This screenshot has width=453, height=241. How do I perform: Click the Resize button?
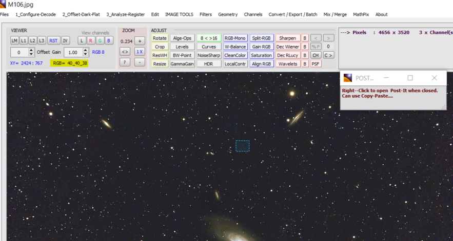click(x=160, y=64)
